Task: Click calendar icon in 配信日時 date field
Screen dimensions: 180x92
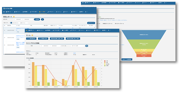Action: point(14,19)
